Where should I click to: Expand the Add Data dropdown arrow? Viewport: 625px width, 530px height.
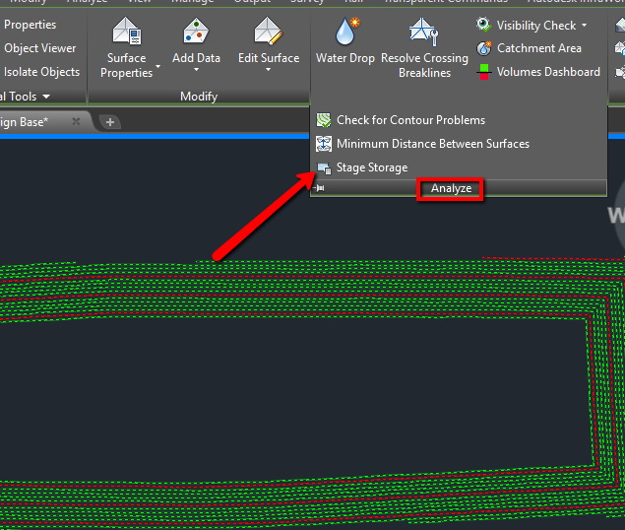pyautogui.click(x=196, y=70)
